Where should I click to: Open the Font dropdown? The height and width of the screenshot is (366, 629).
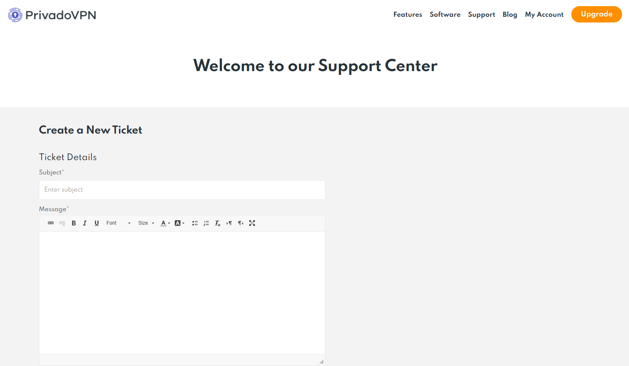click(118, 223)
